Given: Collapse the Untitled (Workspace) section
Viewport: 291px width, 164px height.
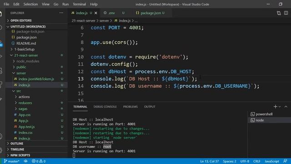Looking at the screenshot, I should coord(36,26).
